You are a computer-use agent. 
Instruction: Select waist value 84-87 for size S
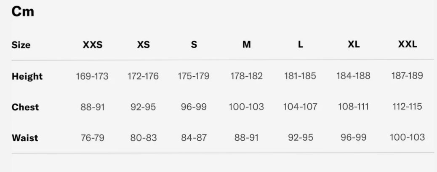194,138
